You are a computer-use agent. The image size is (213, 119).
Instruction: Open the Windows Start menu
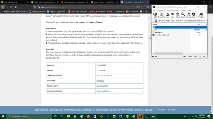tap(3, 116)
